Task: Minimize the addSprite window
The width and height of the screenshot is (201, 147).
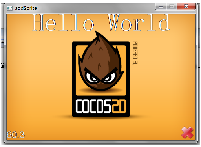Action: [x=161, y=7]
